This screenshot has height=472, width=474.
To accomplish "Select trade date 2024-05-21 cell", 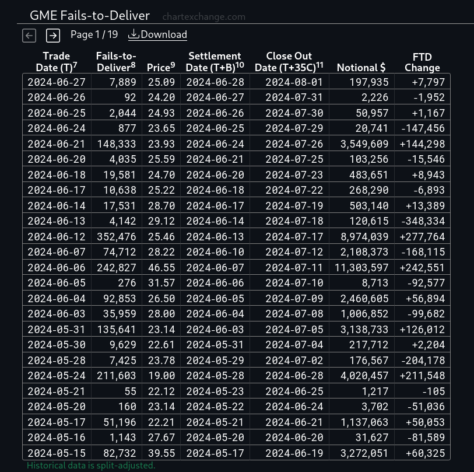I will pyautogui.click(x=57, y=391).
